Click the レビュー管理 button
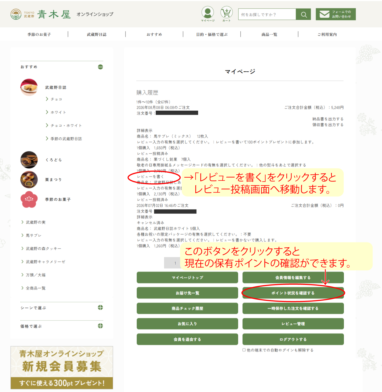 click(x=293, y=324)
